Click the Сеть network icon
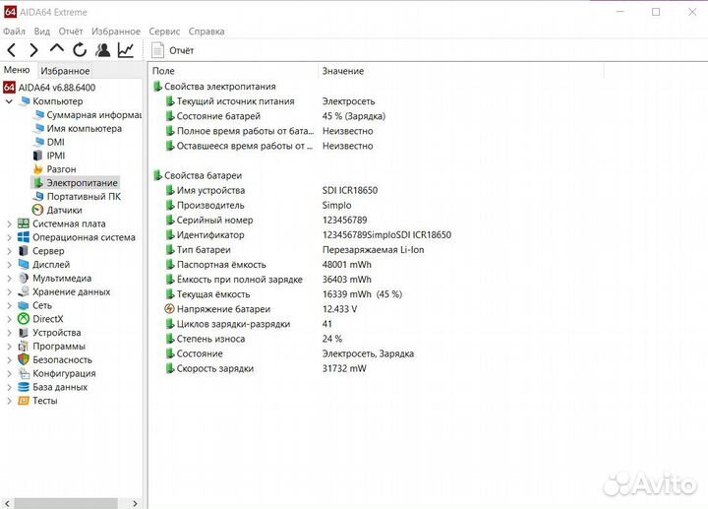 (x=24, y=305)
